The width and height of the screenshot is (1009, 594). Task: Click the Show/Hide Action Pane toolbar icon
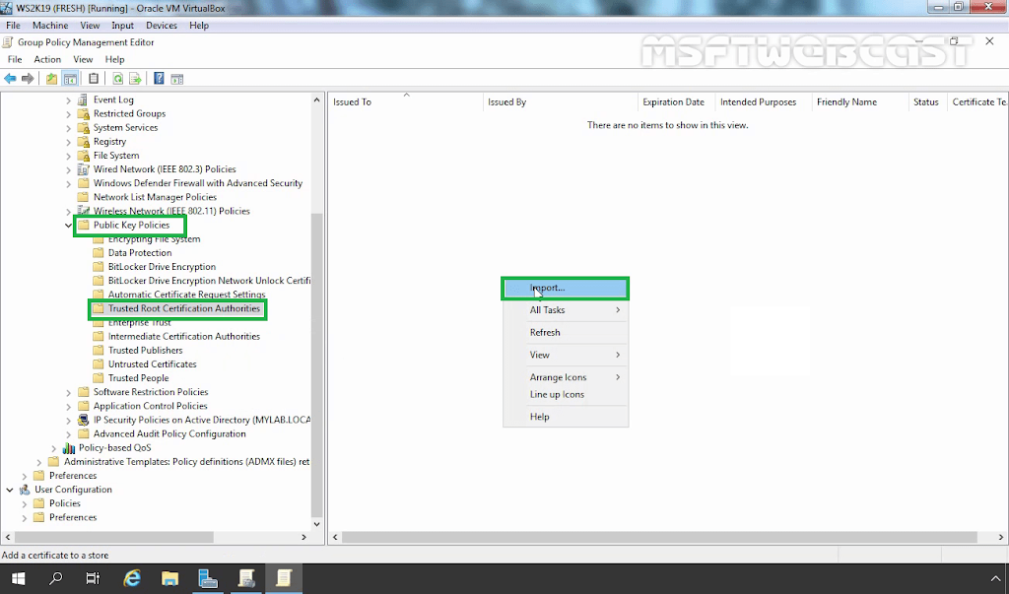pyautogui.click(x=177, y=79)
